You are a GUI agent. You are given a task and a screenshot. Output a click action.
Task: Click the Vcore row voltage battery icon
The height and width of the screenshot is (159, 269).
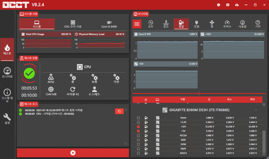pyautogui.click(x=146, y=118)
